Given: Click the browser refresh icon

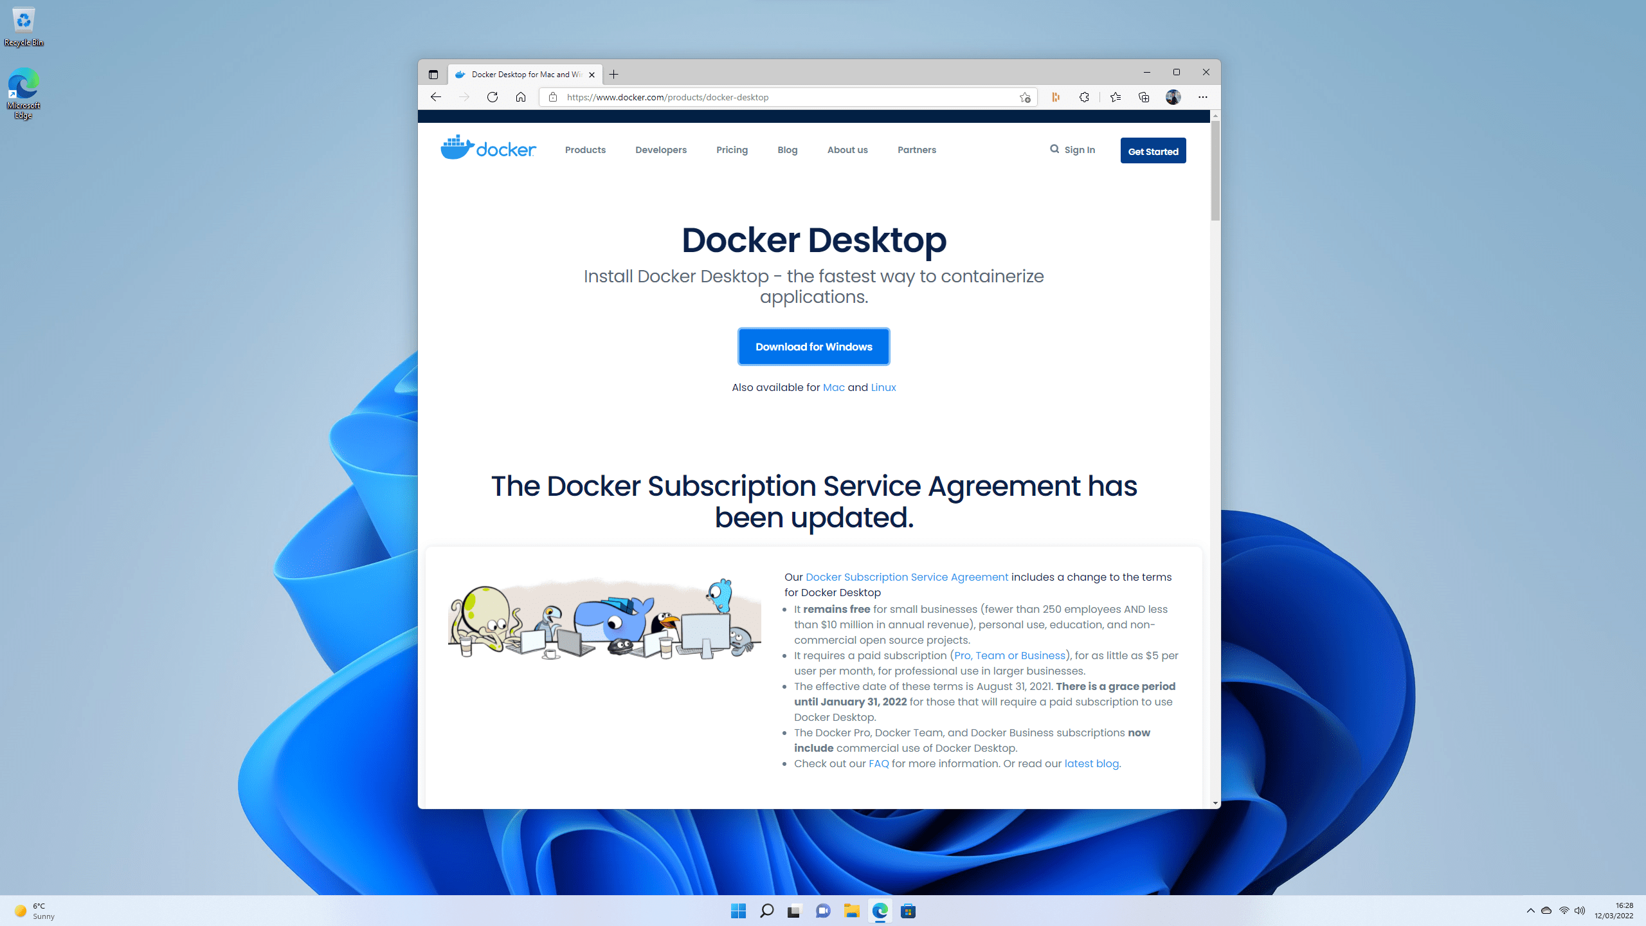Looking at the screenshot, I should (x=493, y=97).
